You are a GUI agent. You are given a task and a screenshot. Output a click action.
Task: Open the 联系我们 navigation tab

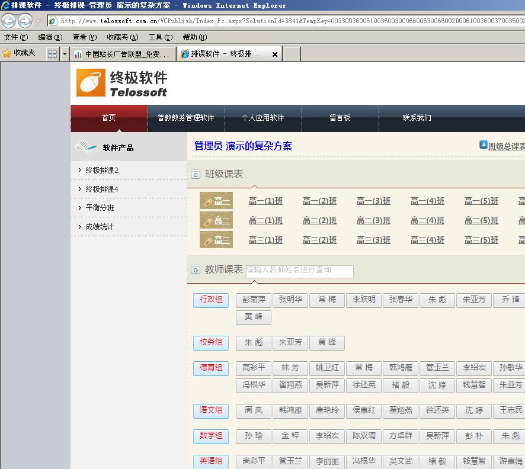pyautogui.click(x=417, y=118)
